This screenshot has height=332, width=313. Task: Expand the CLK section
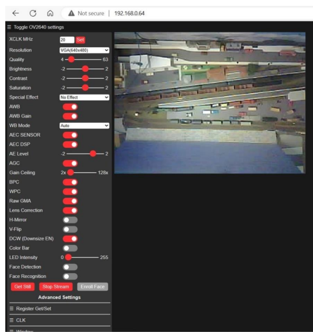[60, 320]
